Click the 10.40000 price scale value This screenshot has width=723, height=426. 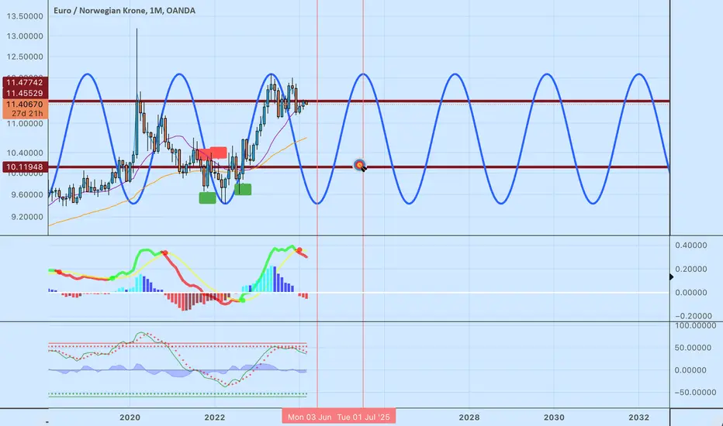pos(25,153)
